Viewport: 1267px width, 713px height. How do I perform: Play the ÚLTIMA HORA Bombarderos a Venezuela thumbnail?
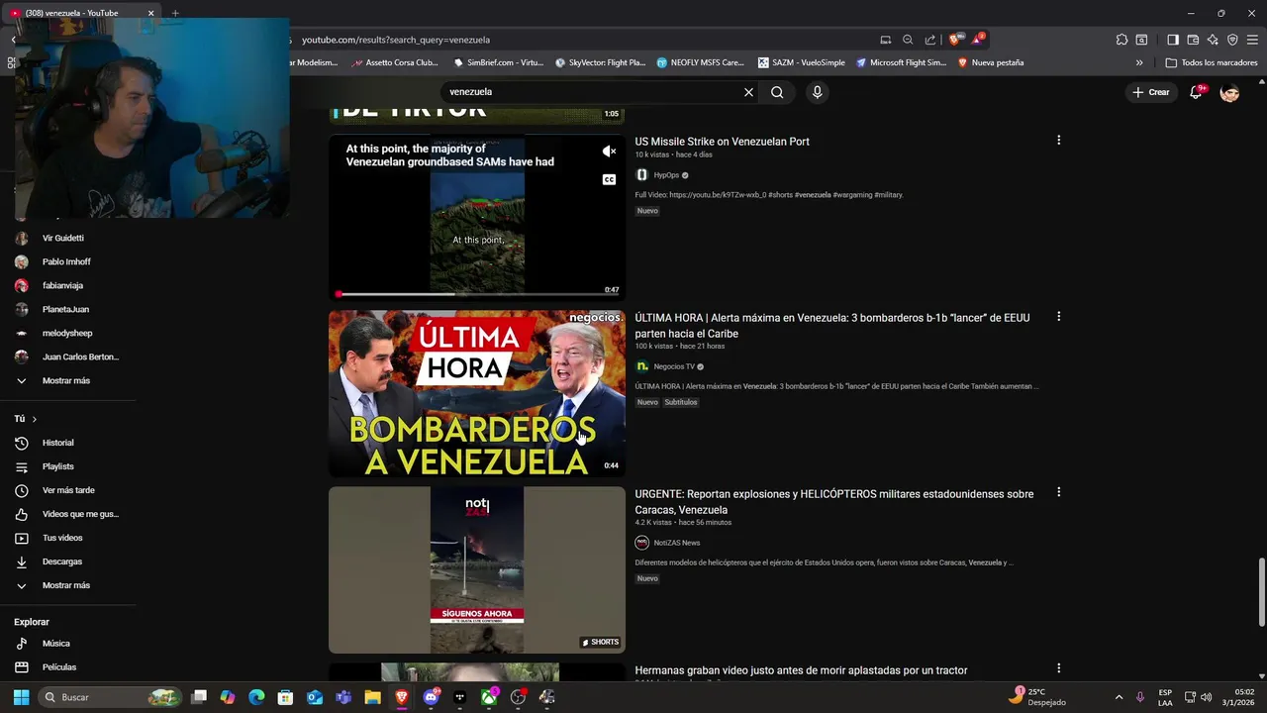click(477, 394)
